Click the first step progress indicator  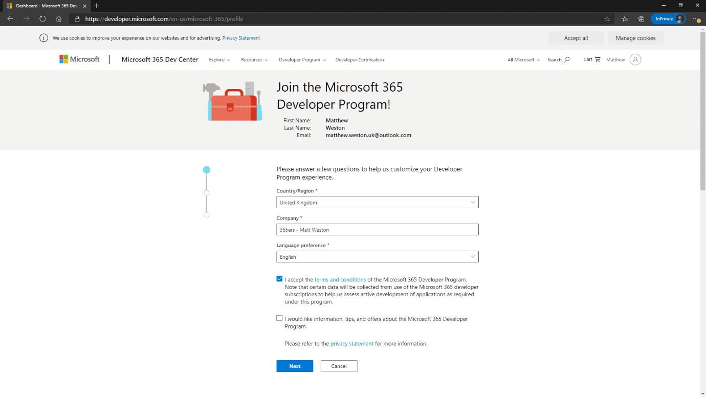[x=207, y=170]
